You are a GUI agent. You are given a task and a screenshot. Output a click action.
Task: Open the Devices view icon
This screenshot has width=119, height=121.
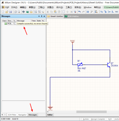[24, 12]
